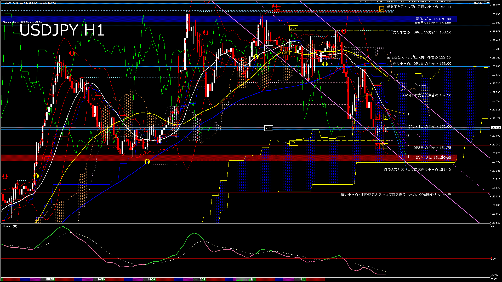
Task: Select the H1 macd (12) indicator label
Action: 9,226
